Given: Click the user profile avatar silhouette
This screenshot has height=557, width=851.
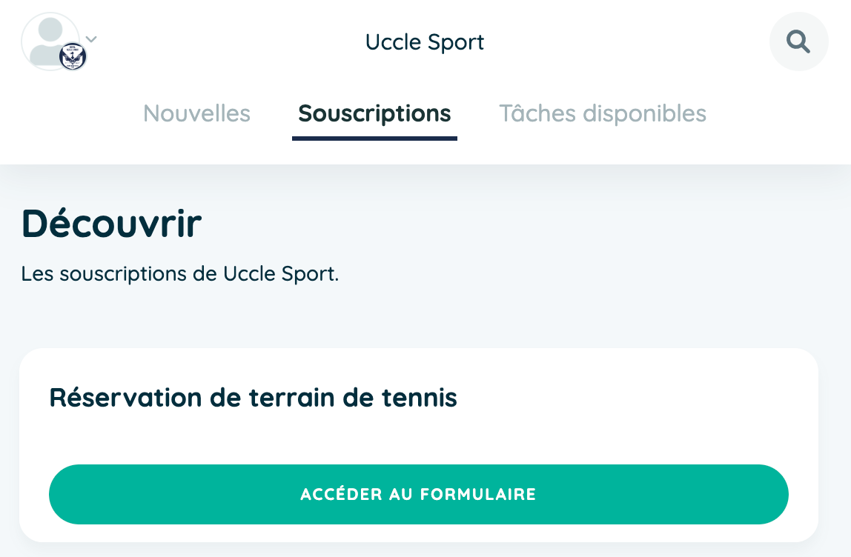Looking at the screenshot, I should click(50, 41).
